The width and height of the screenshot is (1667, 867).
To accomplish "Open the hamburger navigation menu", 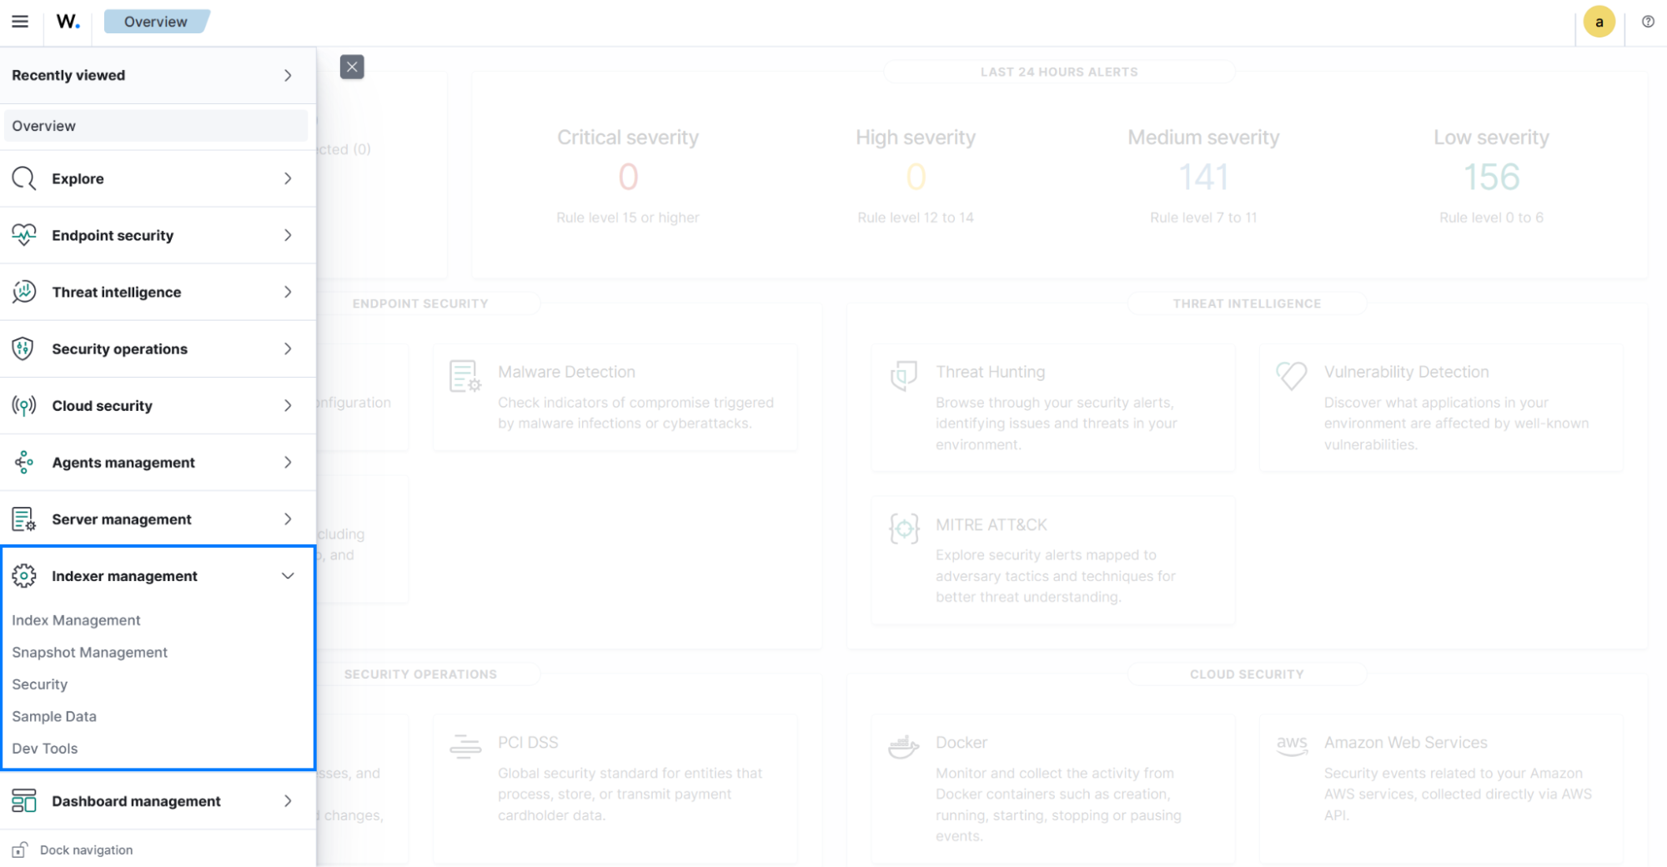I will [x=19, y=21].
